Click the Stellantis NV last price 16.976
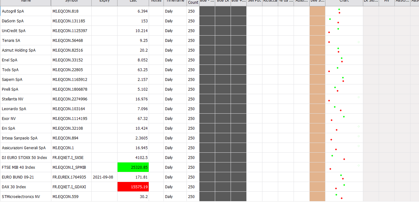419x221 pixels. (141, 99)
